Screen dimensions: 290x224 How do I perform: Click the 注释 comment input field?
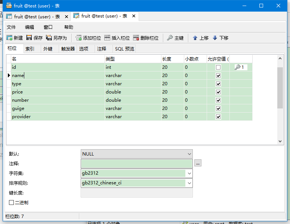(x=137, y=164)
